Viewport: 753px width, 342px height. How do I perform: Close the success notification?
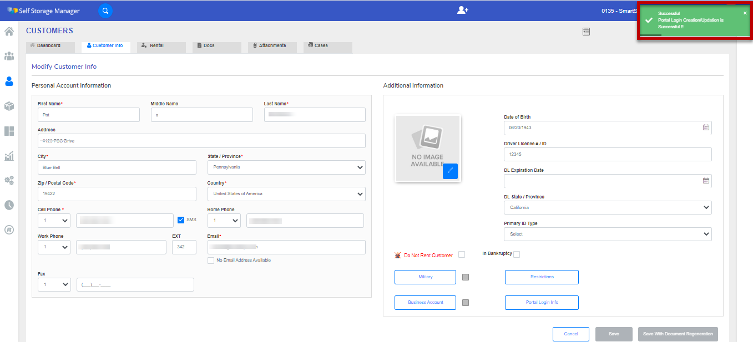point(745,13)
